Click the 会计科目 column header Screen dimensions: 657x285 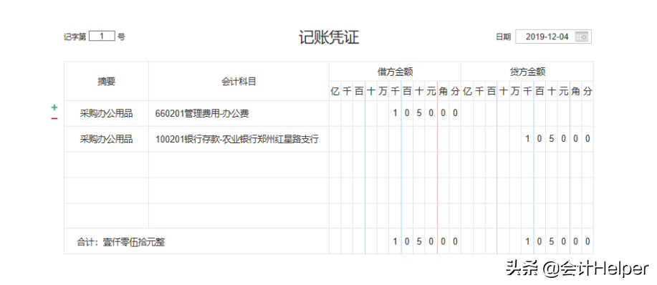coord(239,82)
